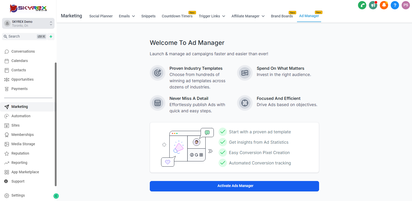The image size is (412, 201).
Task: Open the Brand Boards tab
Action: click(x=282, y=16)
